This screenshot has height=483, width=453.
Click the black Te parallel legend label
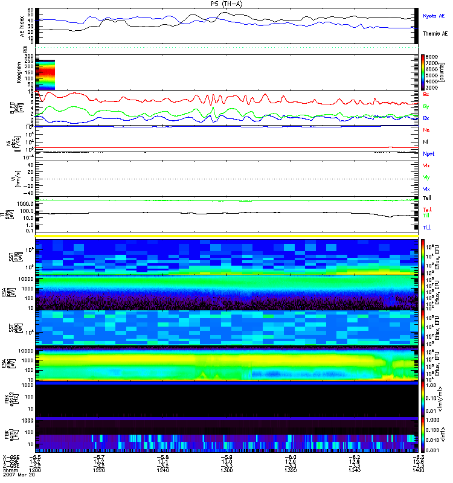point(426,198)
